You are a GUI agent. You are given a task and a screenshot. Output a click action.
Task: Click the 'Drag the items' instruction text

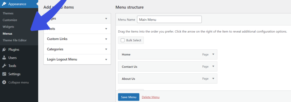pos(202,31)
